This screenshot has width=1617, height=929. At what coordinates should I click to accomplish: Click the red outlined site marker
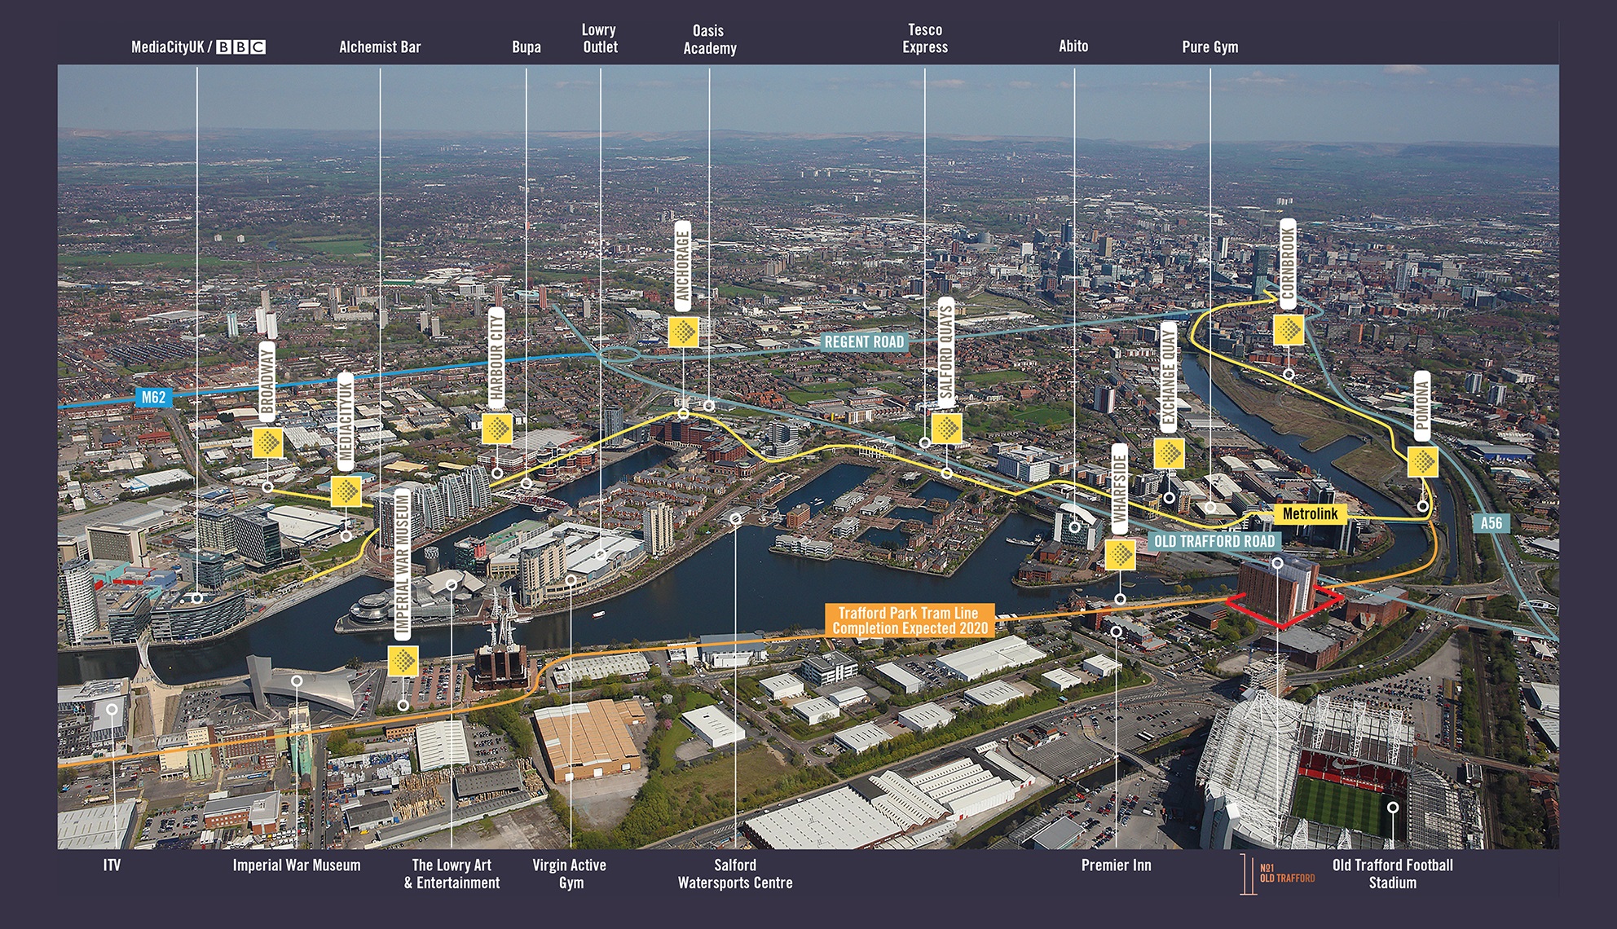1284,608
